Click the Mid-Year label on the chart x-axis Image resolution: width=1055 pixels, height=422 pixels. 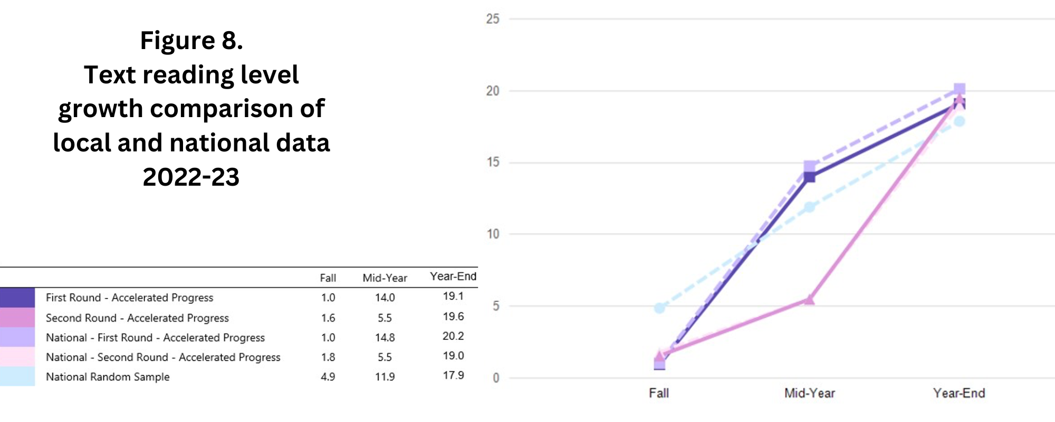click(x=810, y=393)
